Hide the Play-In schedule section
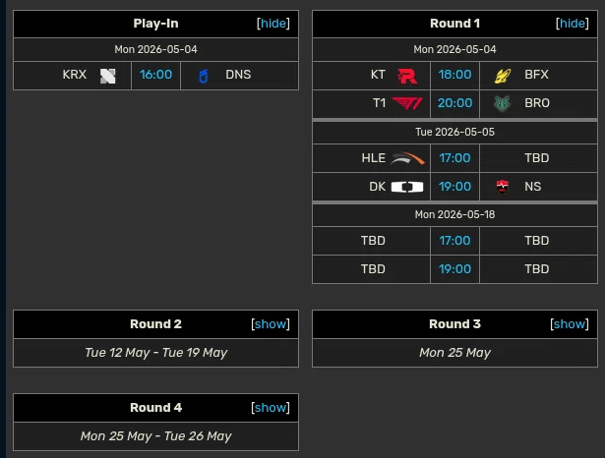The width and height of the screenshot is (605, 458). [273, 24]
